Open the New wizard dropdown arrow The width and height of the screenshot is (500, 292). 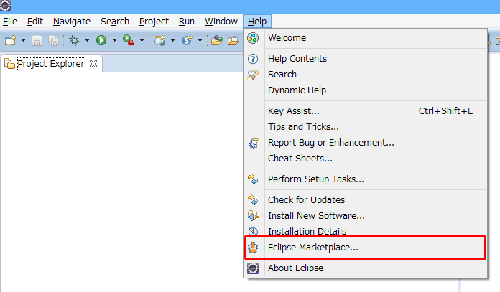(x=23, y=40)
